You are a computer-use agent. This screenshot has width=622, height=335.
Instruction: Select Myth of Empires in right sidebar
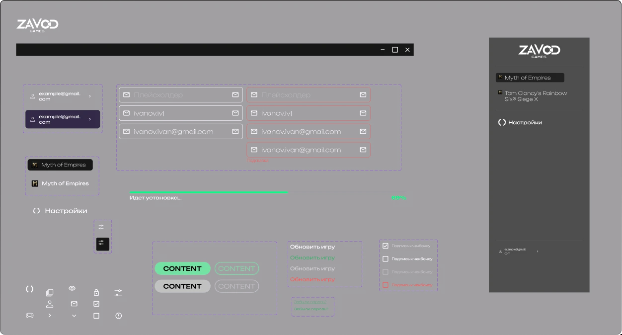(x=527, y=78)
